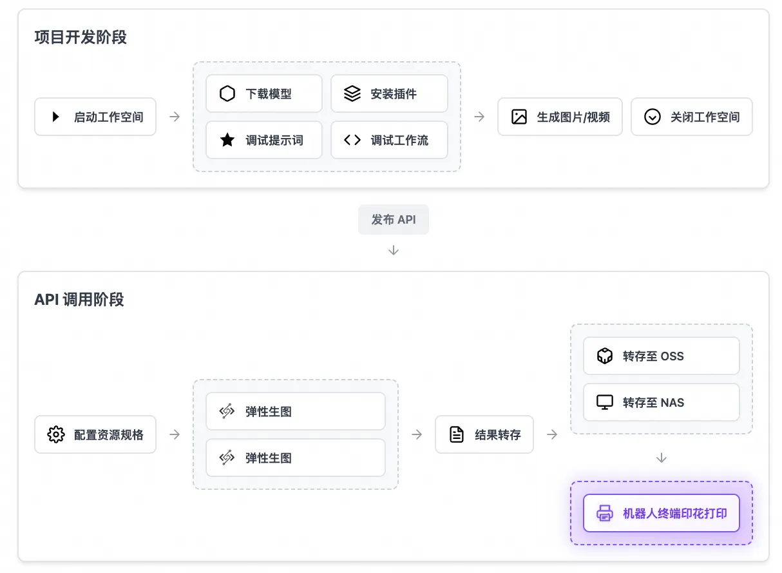Select the code brackets icon on 调试工作流
782x573 pixels.
[x=352, y=140]
